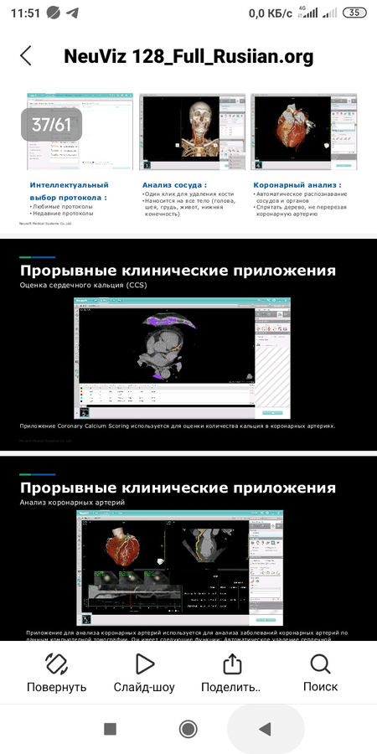The image size is (377, 754).
Task: Tap the battery indicator showing 35
Action: tap(355, 13)
